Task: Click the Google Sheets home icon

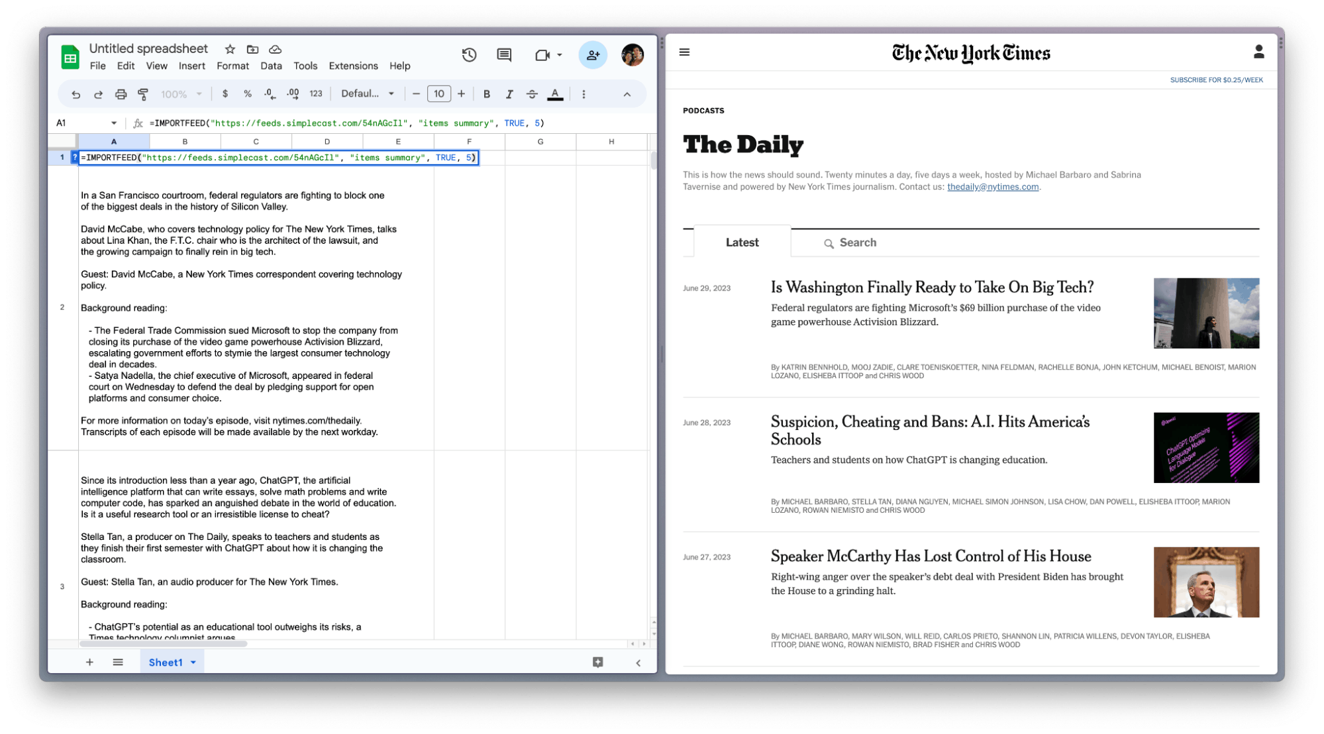Action: tap(70, 57)
